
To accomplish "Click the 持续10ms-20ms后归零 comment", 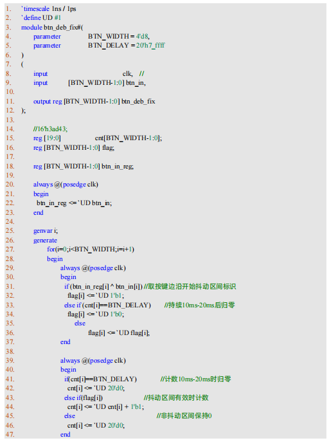I will click(199, 305).
